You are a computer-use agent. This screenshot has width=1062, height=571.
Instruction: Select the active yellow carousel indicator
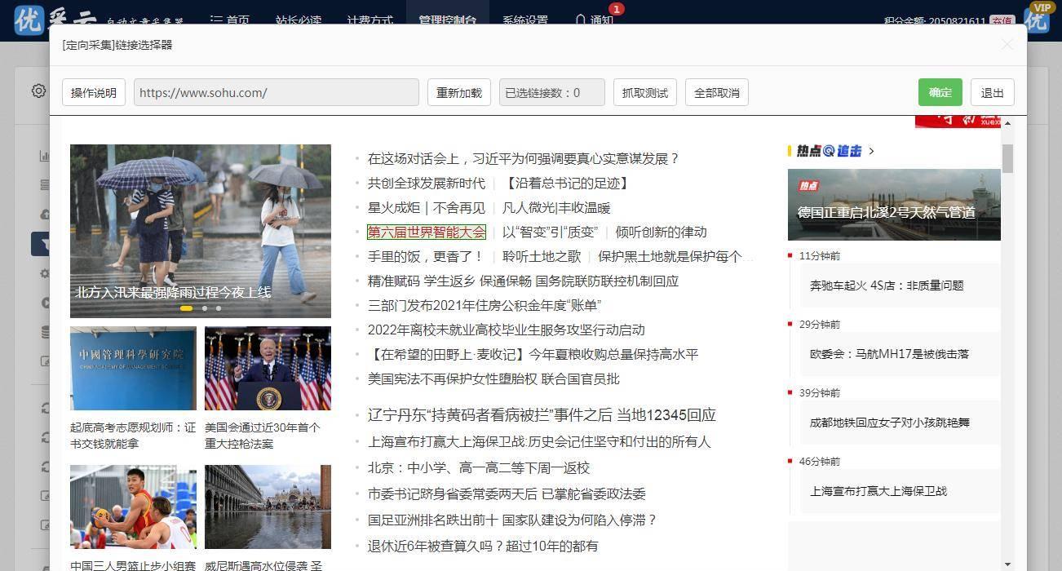pyautogui.click(x=186, y=308)
